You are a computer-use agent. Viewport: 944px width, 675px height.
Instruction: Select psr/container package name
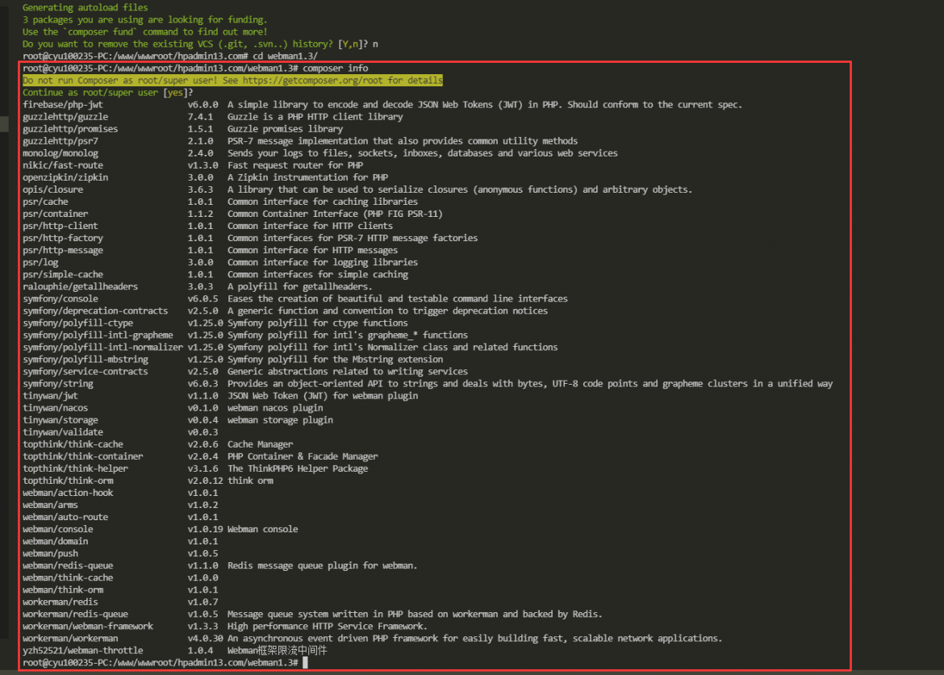(56, 214)
